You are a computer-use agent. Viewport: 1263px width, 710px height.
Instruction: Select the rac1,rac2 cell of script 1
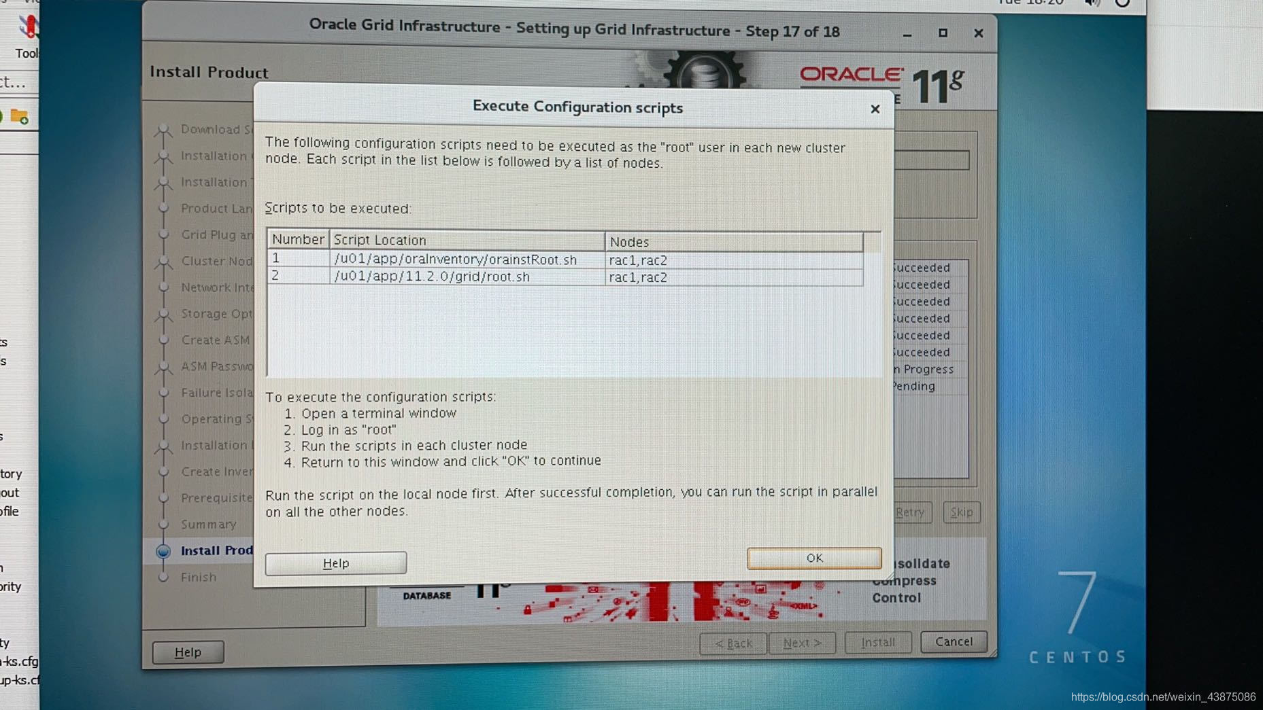pos(734,260)
